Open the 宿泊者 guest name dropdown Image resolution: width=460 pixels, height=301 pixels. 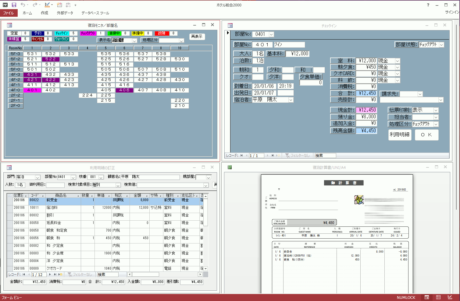point(291,100)
